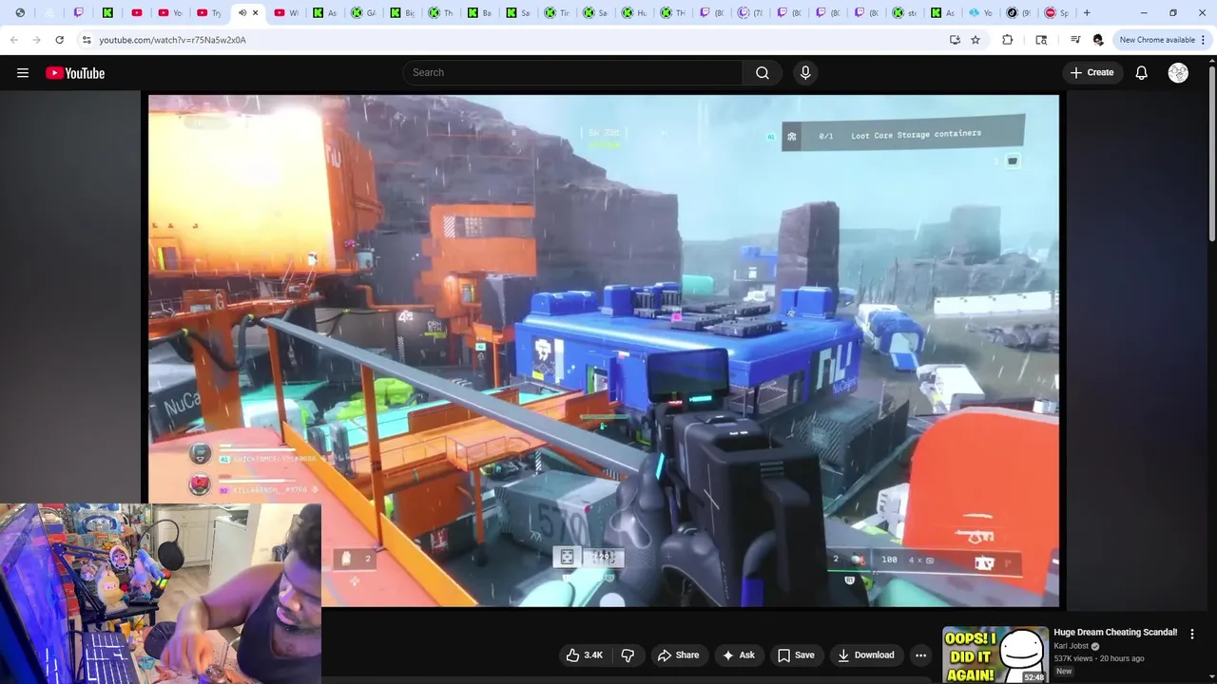This screenshot has height=684, width=1217.
Task: Open the YouTube guide hamburger menu
Action: tap(23, 73)
